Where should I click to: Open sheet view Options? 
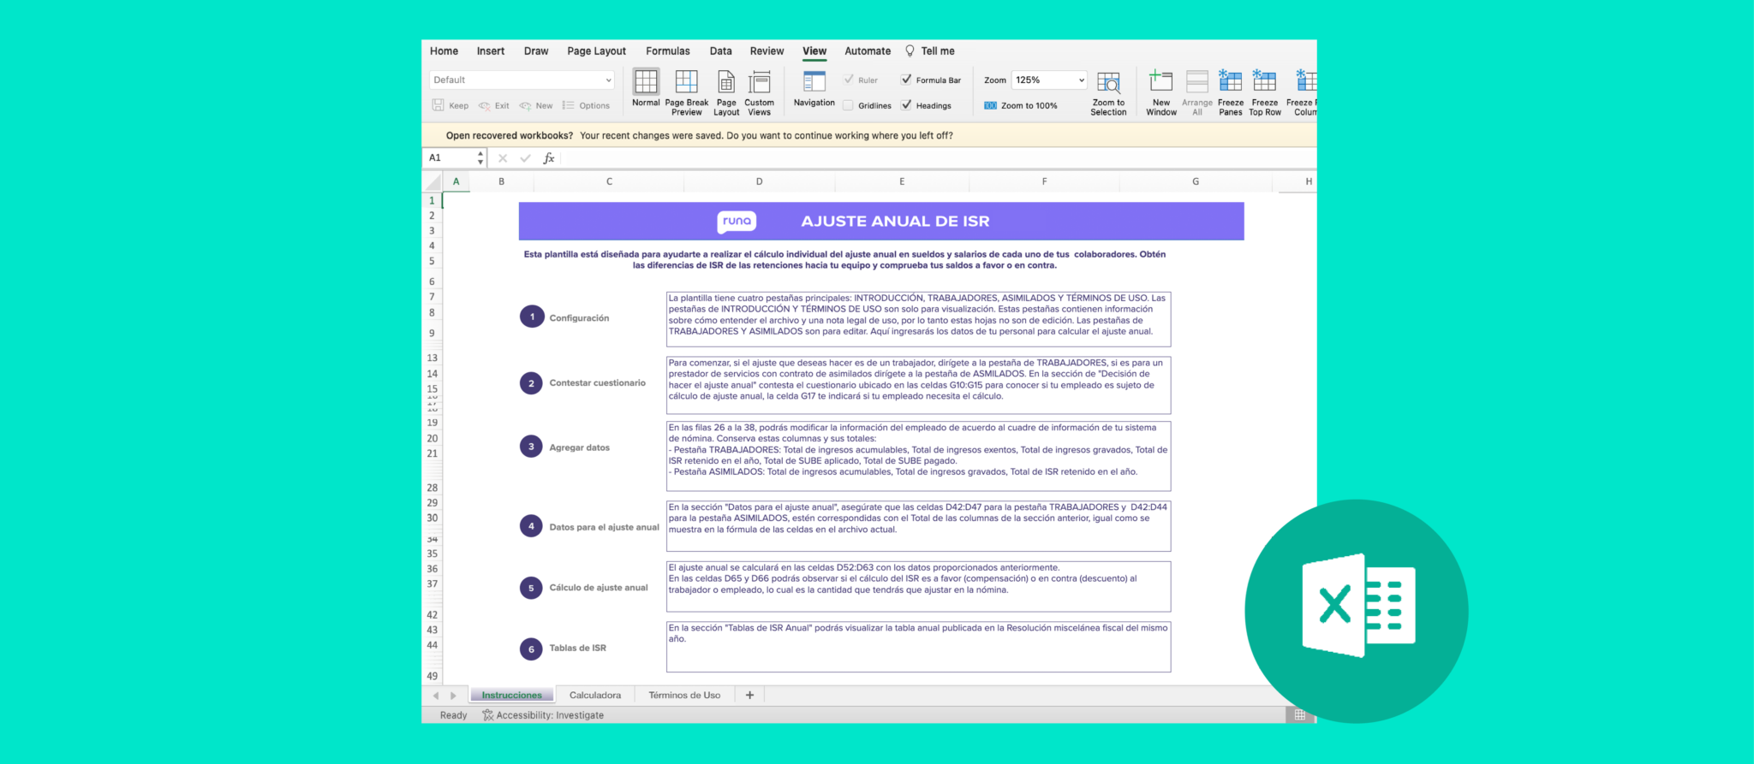point(586,106)
